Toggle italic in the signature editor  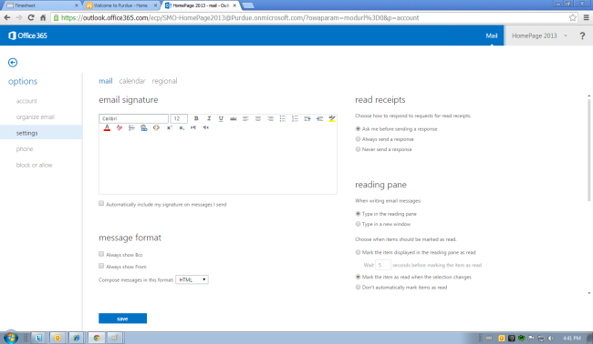tap(208, 118)
